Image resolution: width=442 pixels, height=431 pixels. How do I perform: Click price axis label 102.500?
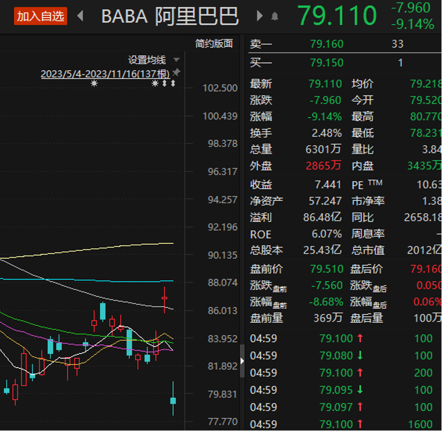click(x=220, y=88)
